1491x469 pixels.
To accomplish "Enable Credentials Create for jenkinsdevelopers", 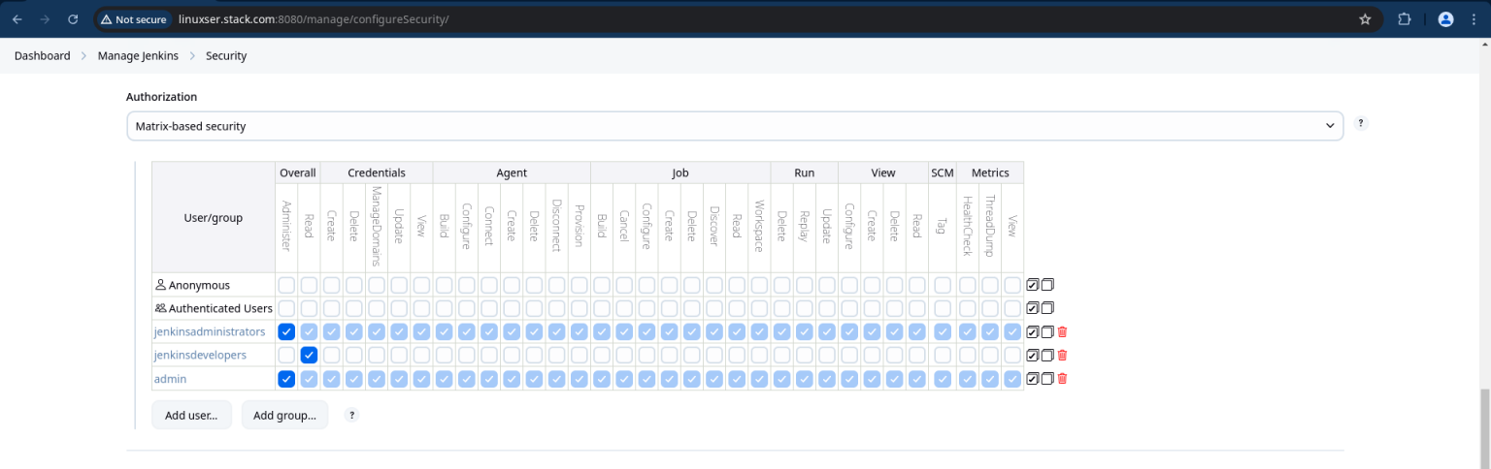I will coord(331,355).
